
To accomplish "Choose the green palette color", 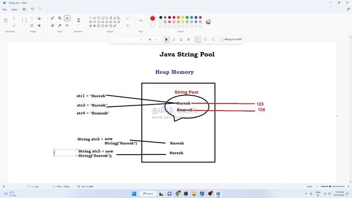I will click(x=187, y=17).
